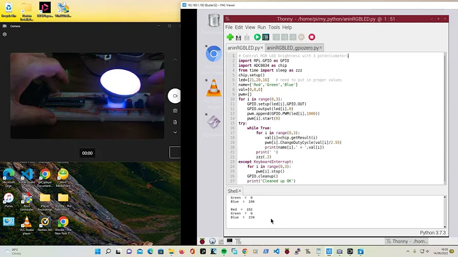Click inside the Shell output area

click(x=335, y=212)
